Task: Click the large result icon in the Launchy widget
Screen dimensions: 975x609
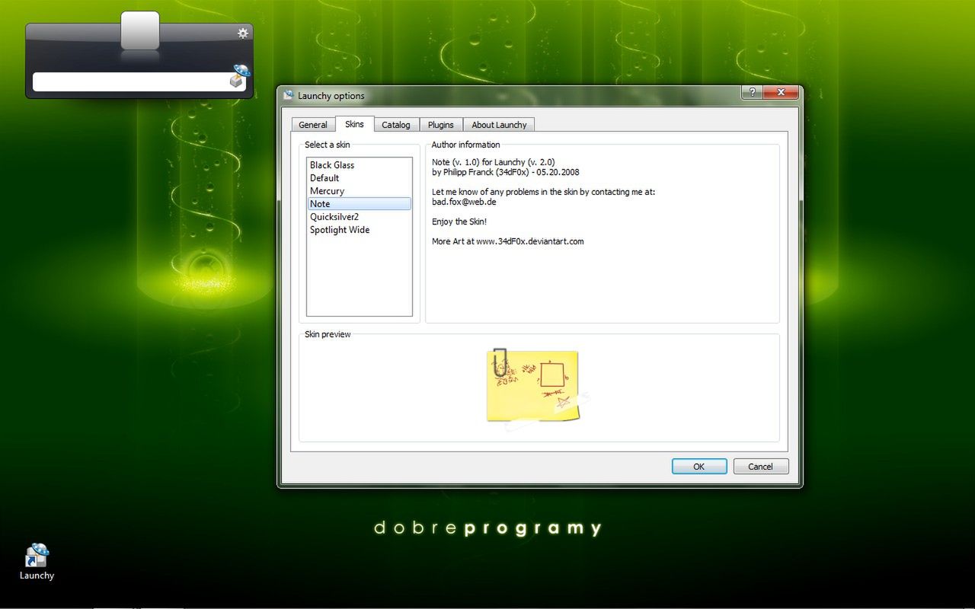Action: click(x=140, y=31)
